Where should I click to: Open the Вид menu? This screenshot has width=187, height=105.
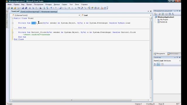pyautogui.click(x=23, y=4)
